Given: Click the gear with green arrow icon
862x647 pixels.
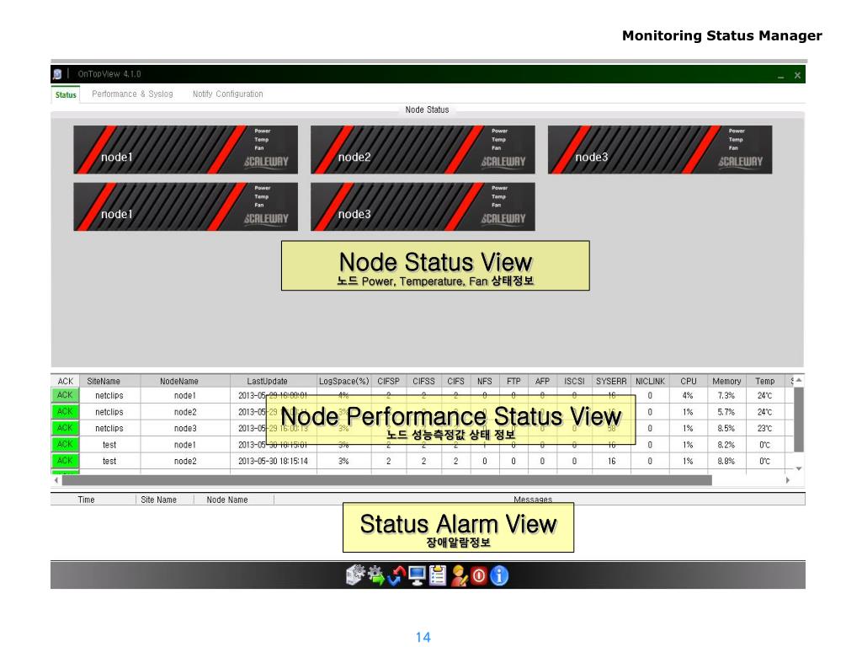Looking at the screenshot, I should pos(376,576).
